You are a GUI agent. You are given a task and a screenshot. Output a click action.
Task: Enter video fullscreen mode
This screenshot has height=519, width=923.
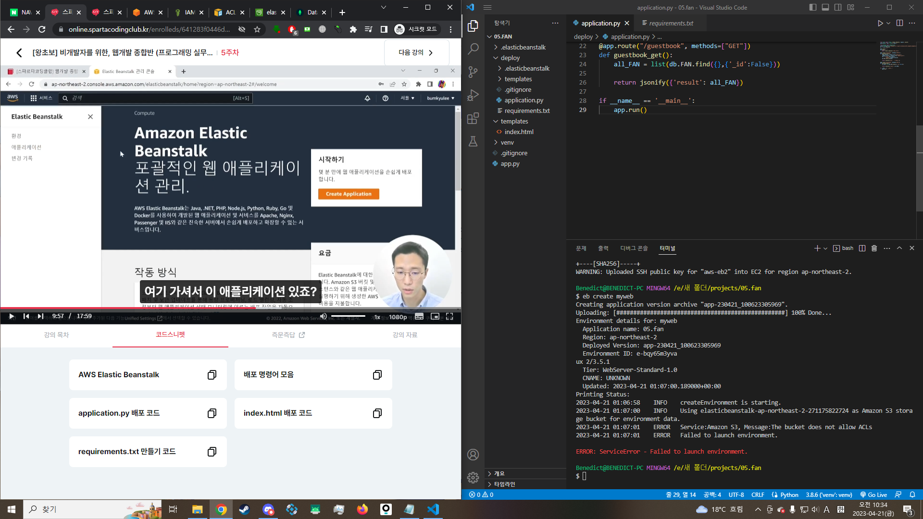pyautogui.click(x=449, y=316)
